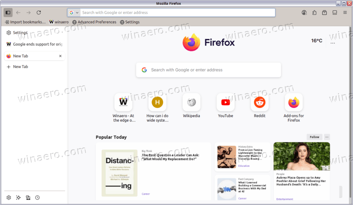Screen dimensions: 353x205
Task: Open sidebar settings gear at bottom
Action: pos(9,198)
